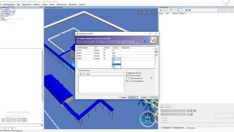The height and width of the screenshot is (132, 234).
Task: Click the add rule icon beside the rules table
Action: click(157, 48)
